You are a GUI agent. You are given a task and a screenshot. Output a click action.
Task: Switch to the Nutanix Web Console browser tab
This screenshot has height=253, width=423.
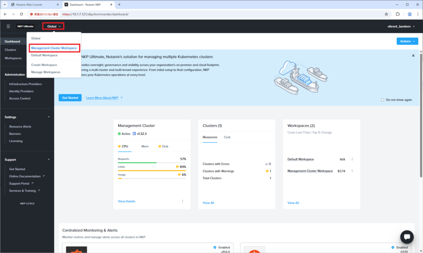pyautogui.click(x=34, y=5)
